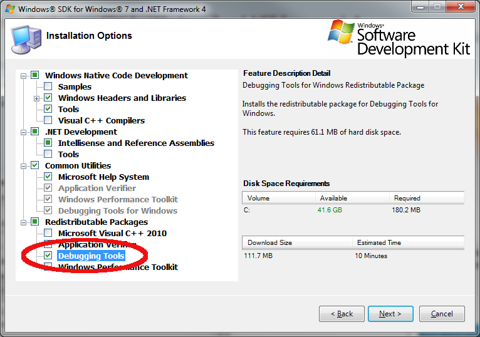Image resolution: width=480 pixels, height=337 pixels.
Task: Cancel the SDK installation
Action: point(442,314)
